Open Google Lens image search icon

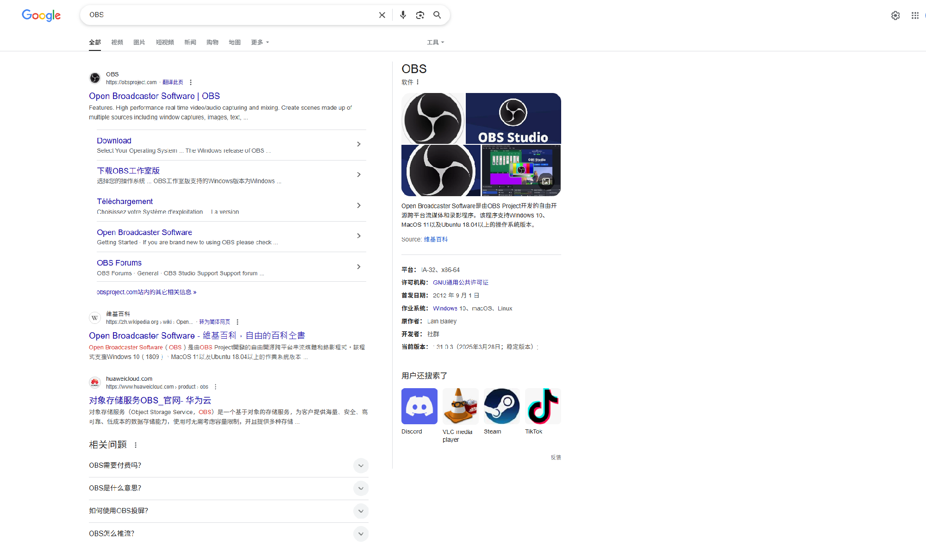pyautogui.click(x=420, y=15)
